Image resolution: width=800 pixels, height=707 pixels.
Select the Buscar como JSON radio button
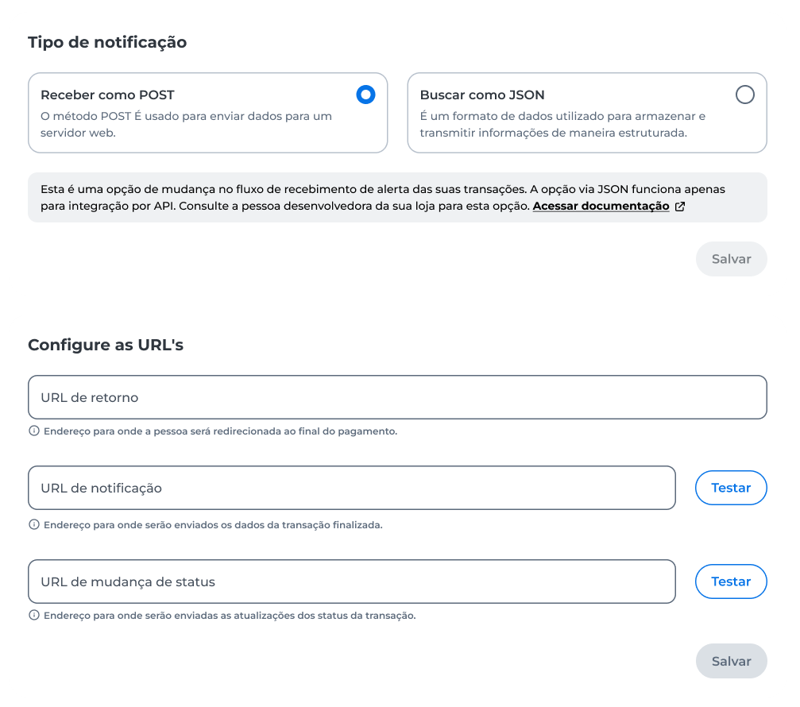click(744, 95)
